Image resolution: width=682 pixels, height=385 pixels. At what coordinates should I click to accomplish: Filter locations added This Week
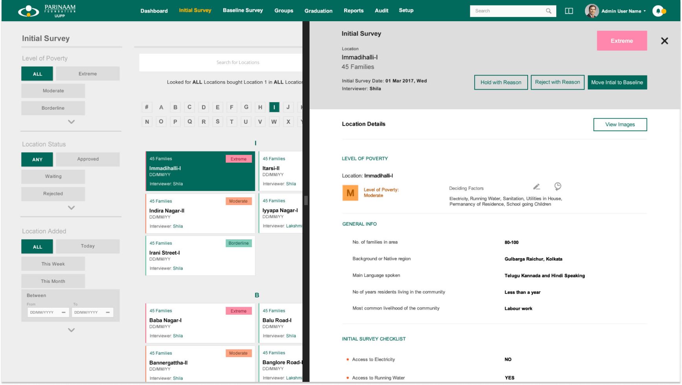[x=53, y=264]
